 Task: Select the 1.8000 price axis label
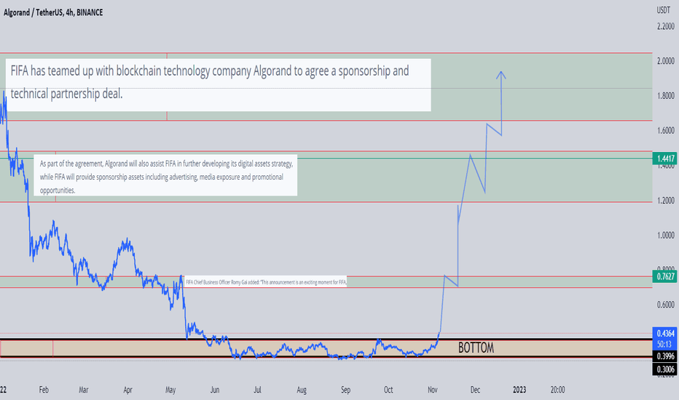[x=666, y=95]
